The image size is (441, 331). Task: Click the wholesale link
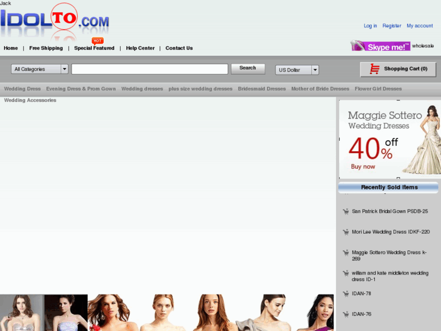coord(423,46)
